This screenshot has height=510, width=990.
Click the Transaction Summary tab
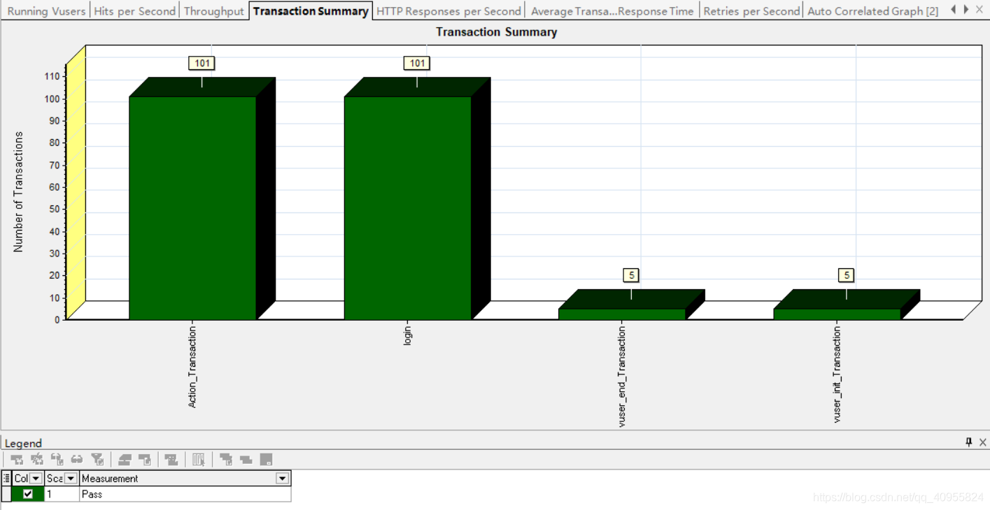311,11
